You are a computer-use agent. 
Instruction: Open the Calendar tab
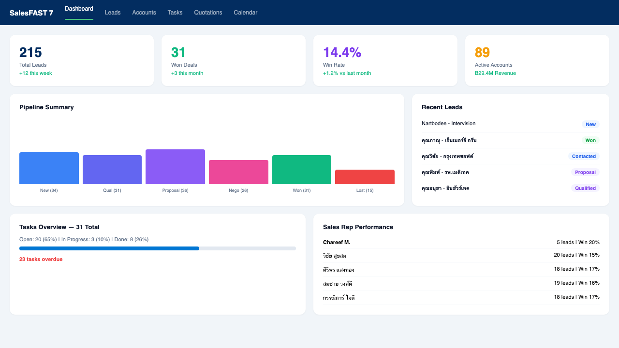click(246, 13)
